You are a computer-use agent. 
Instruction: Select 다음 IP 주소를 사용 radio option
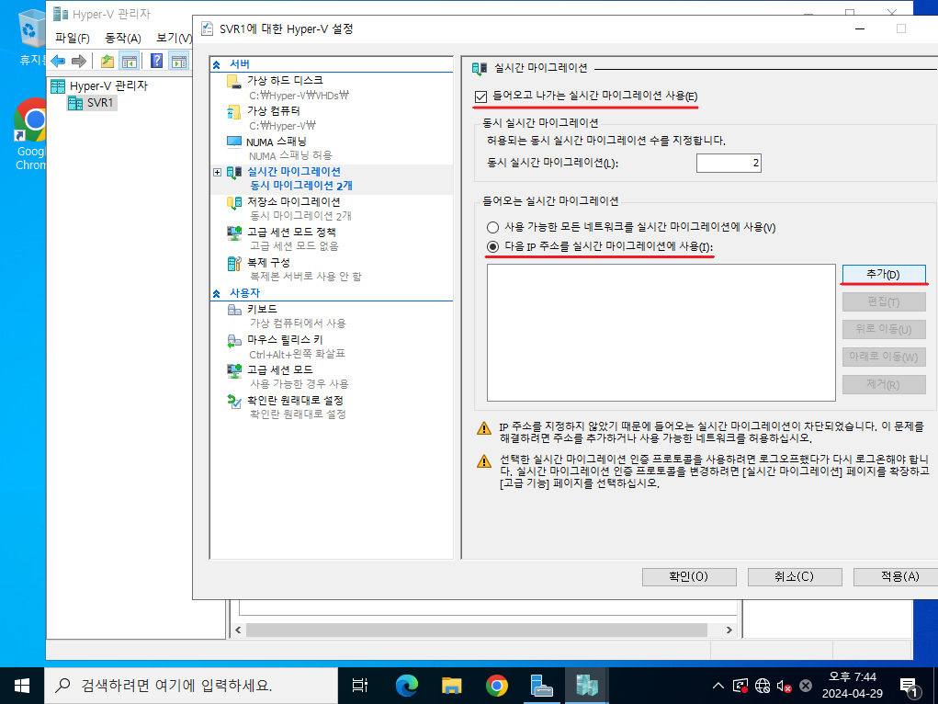pos(492,246)
